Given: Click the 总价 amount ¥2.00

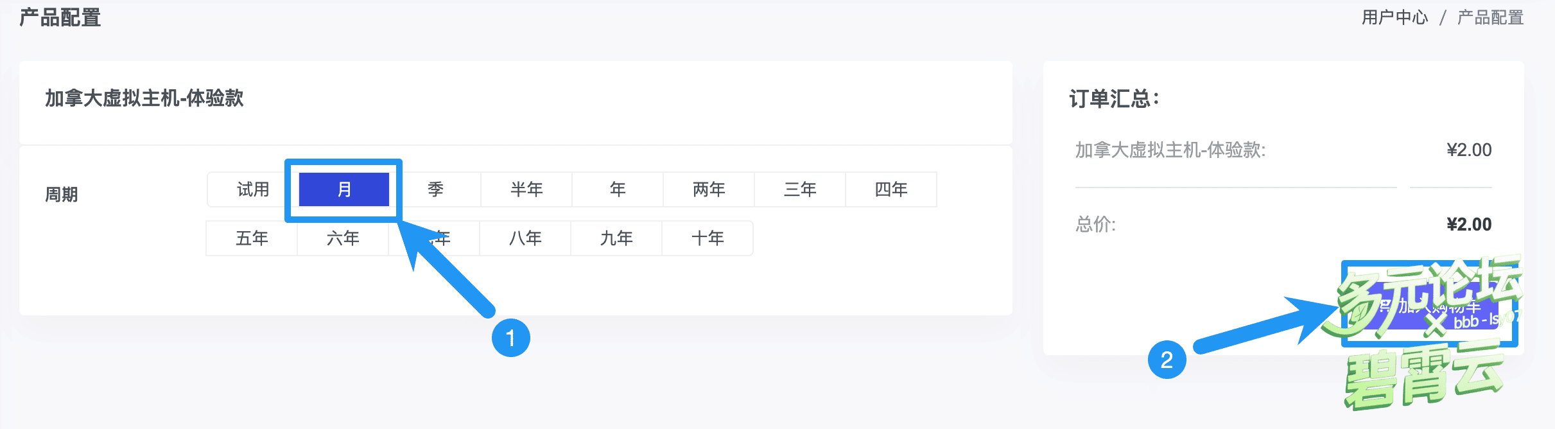Looking at the screenshot, I should [1469, 224].
